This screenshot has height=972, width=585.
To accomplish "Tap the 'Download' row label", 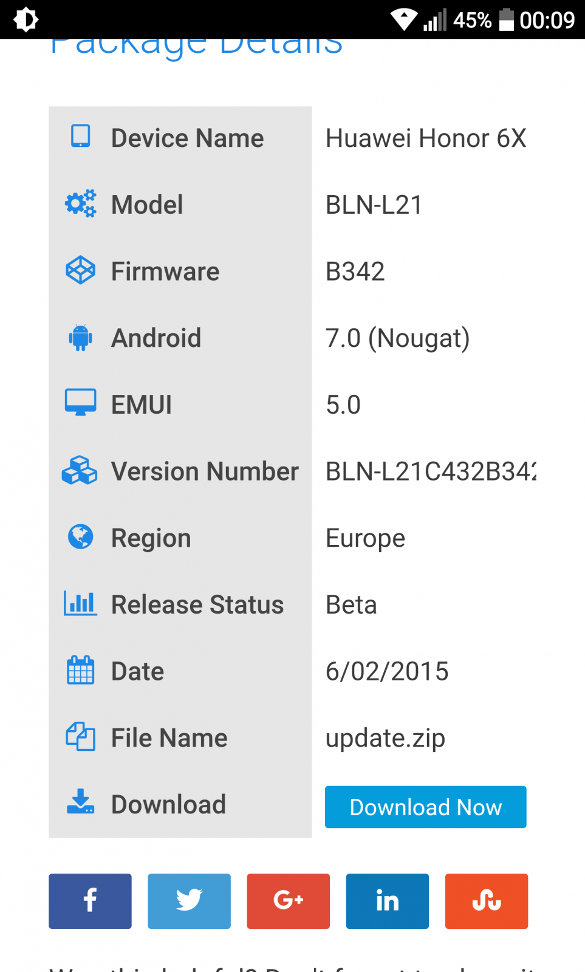I will [x=169, y=804].
